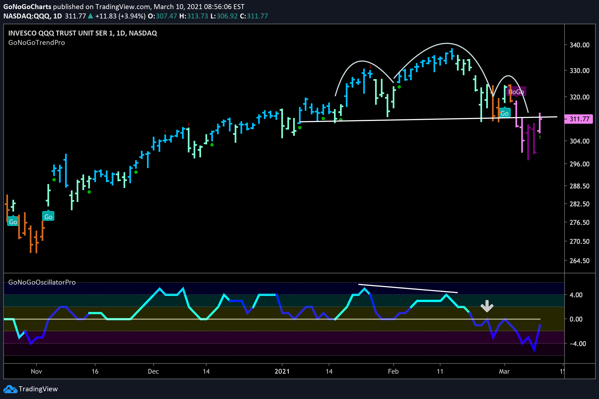This screenshot has height=399, width=599.
Task: Click the green dot marker near early February
Action: click(x=399, y=87)
